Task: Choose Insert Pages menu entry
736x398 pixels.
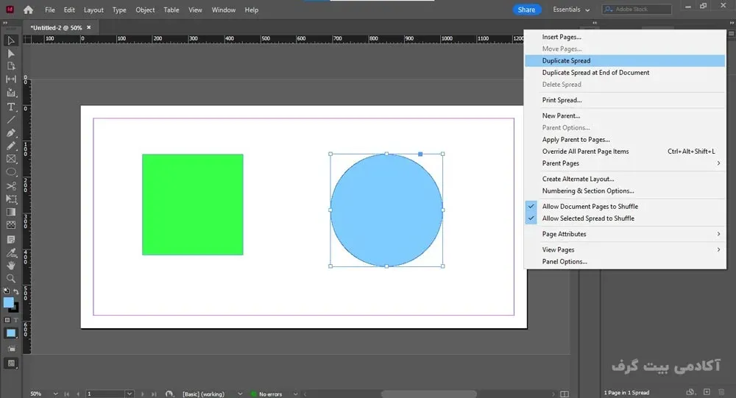Action: [x=625, y=37]
